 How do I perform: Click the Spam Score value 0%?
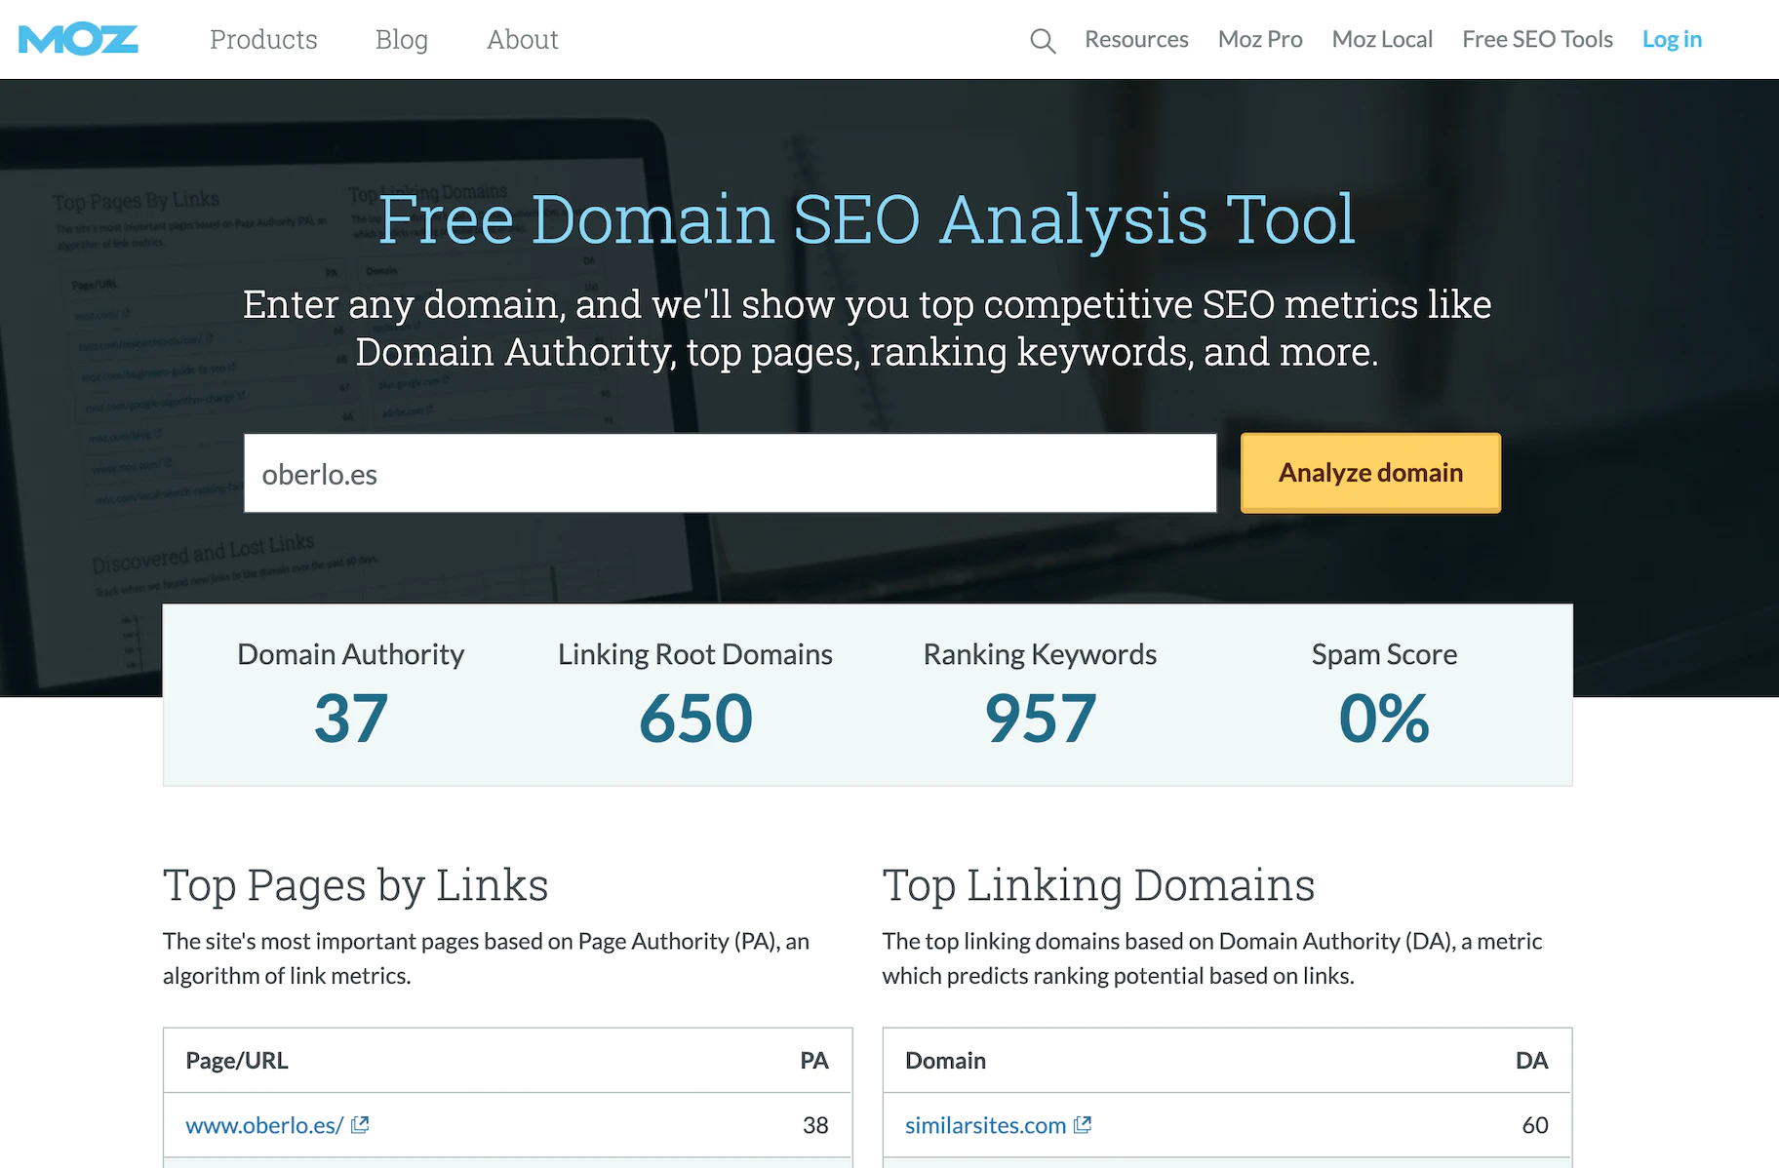point(1384,719)
